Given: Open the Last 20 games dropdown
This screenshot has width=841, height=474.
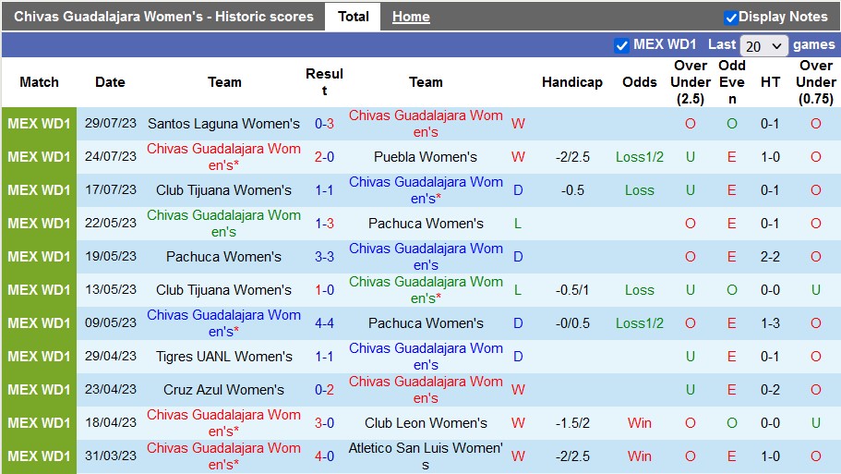Looking at the screenshot, I should click(764, 45).
